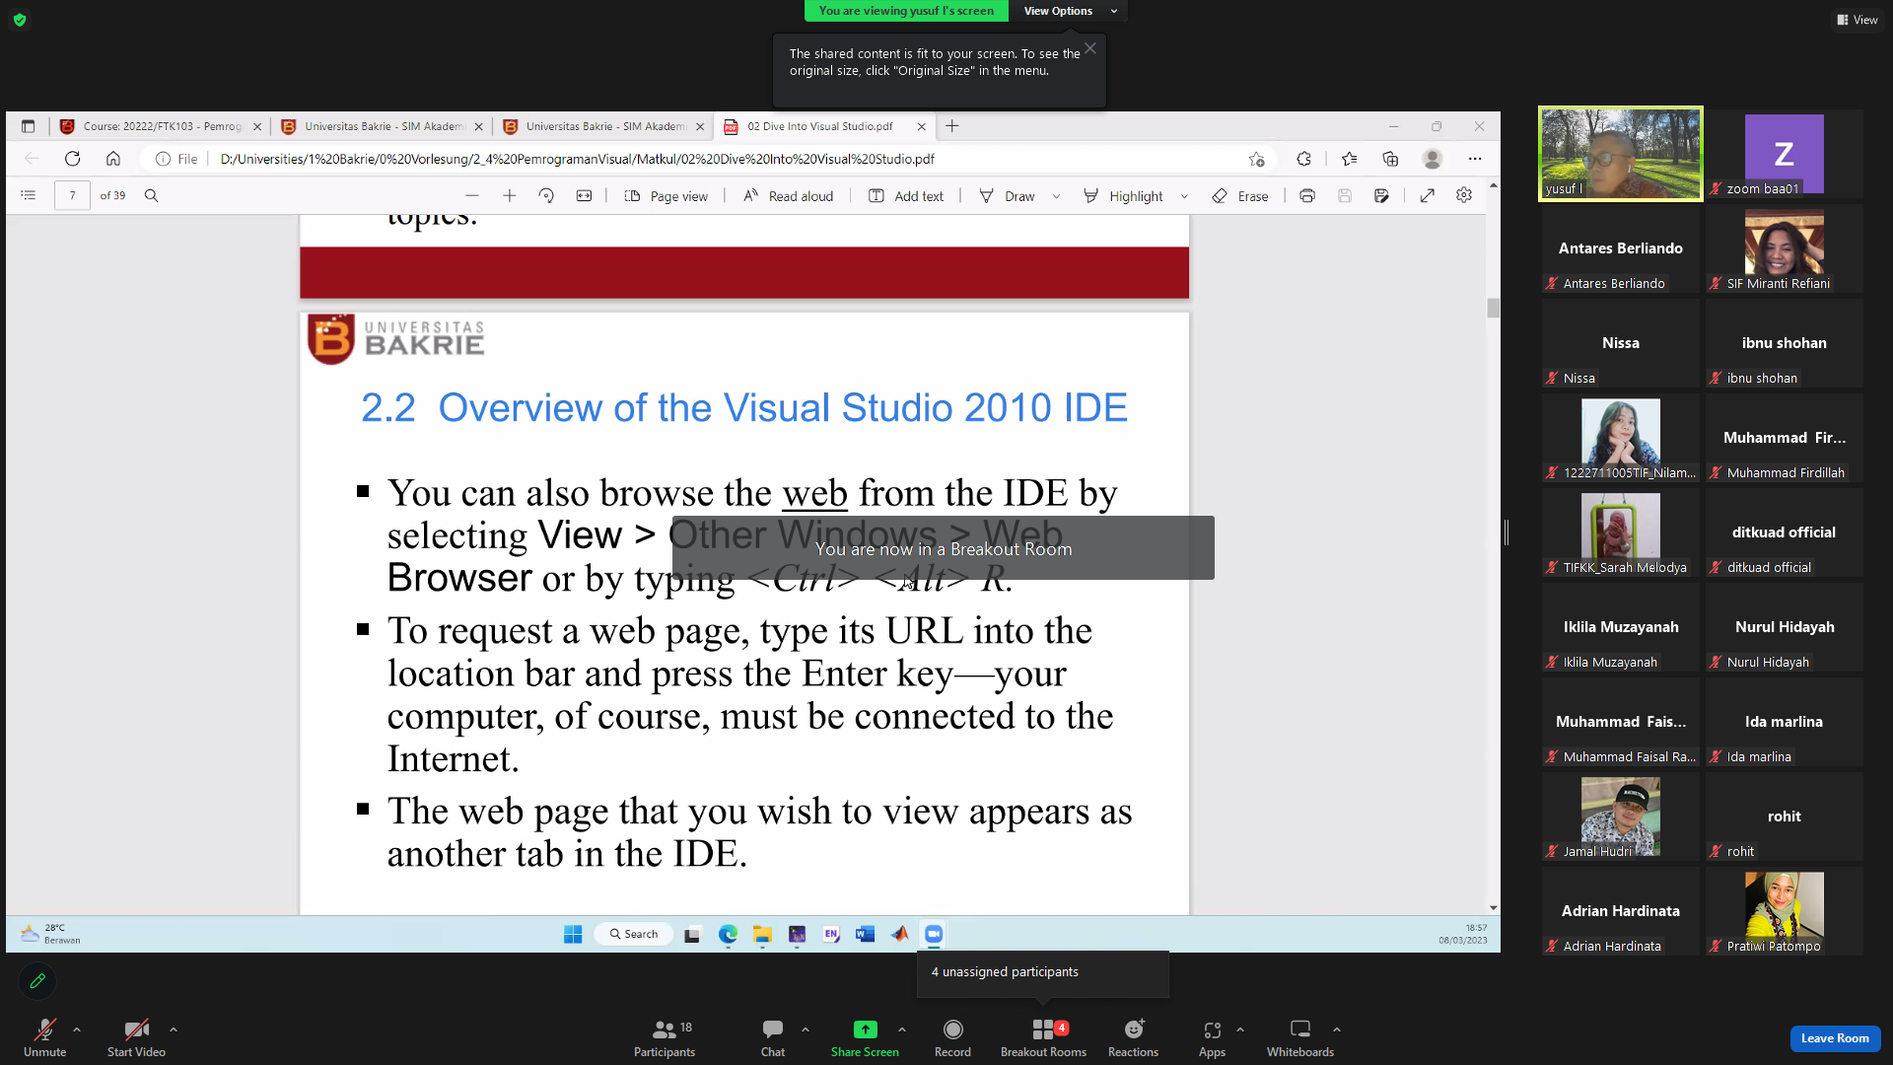Image resolution: width=1893 pixels, height=1065 pixels.
Task: Open the Reactions menu
Action: tap(1133, 1037)
